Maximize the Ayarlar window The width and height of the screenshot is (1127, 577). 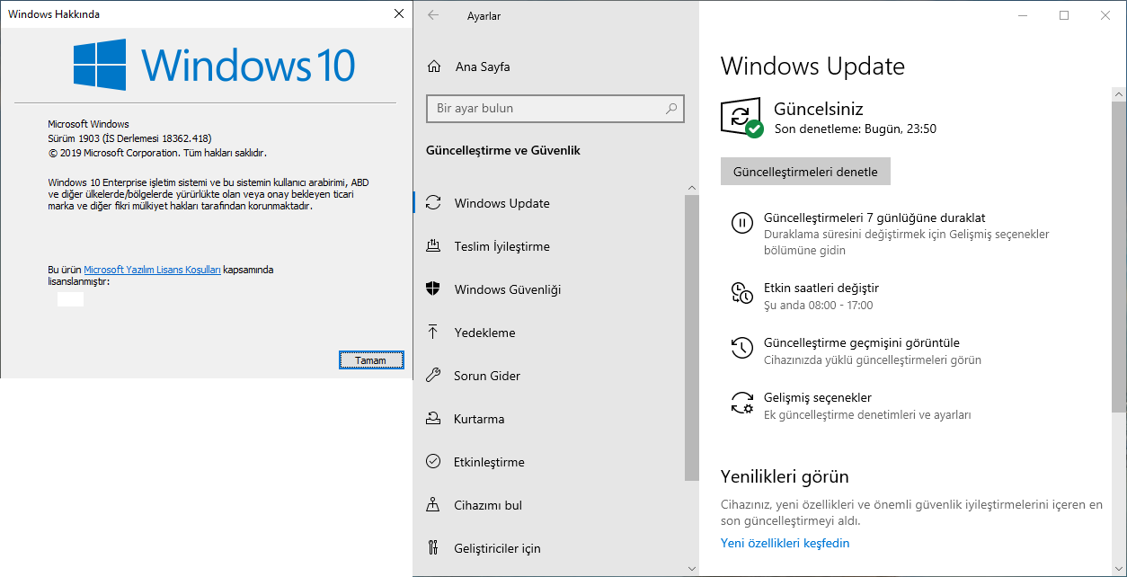[1064, 15]
